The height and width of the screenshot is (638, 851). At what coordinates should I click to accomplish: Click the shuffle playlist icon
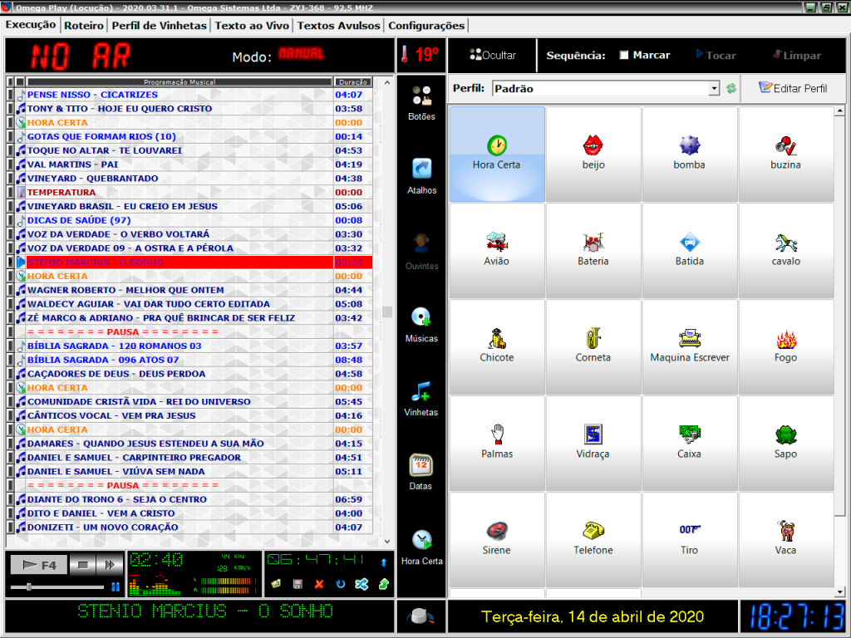click(x=362, y=585)
